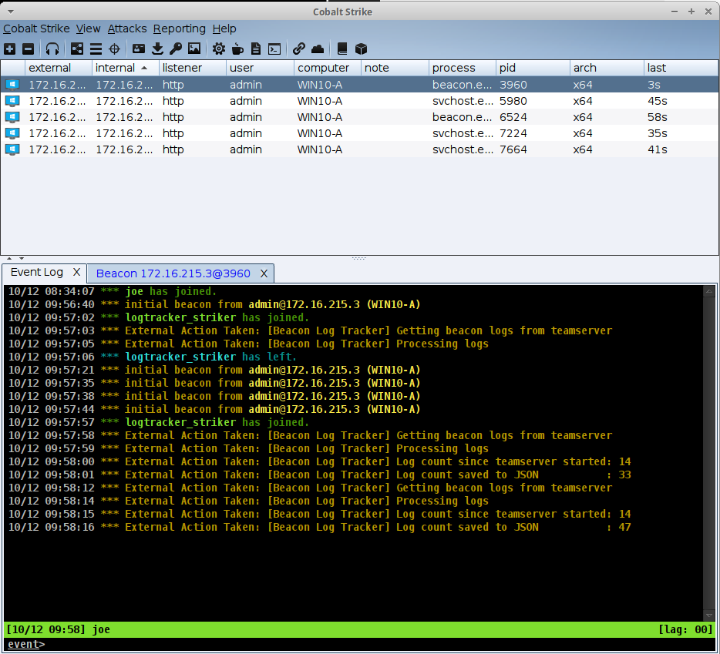
Task: Open the window menu arrow in title bar
Action: pos(10,12)
